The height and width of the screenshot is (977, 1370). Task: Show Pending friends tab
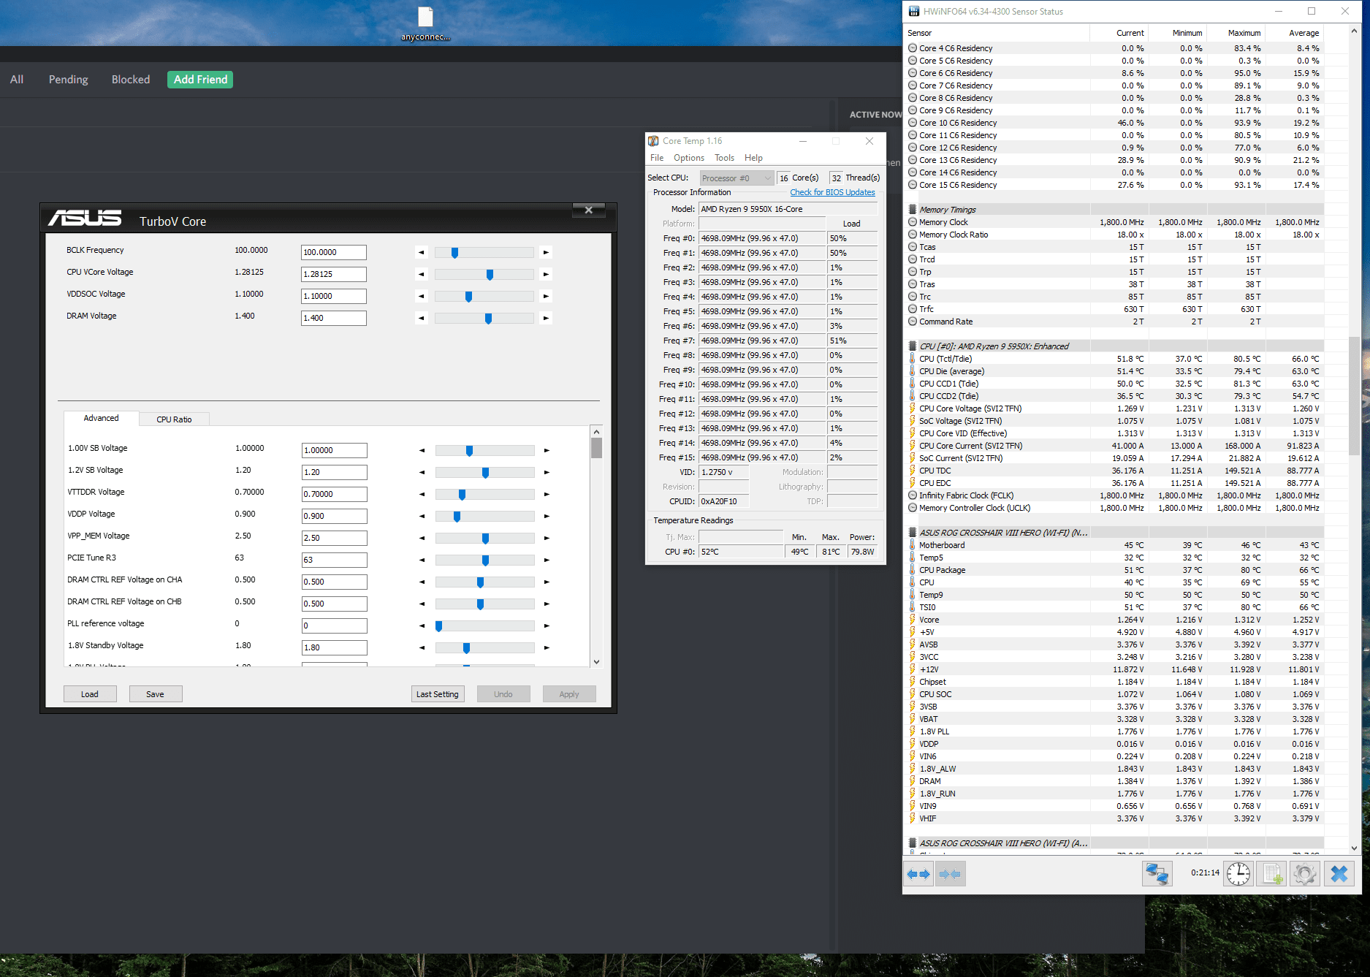click(x=69, y=80)
